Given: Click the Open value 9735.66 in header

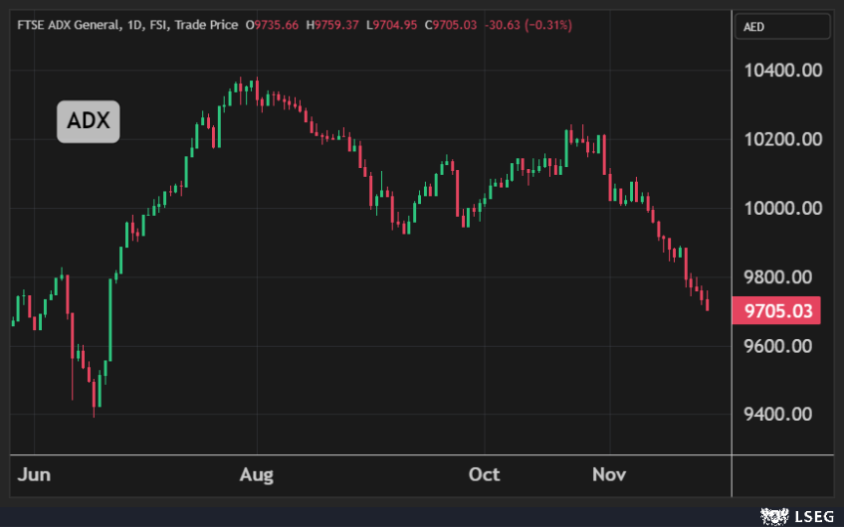Looking at the screenshot, I should 277,25.
